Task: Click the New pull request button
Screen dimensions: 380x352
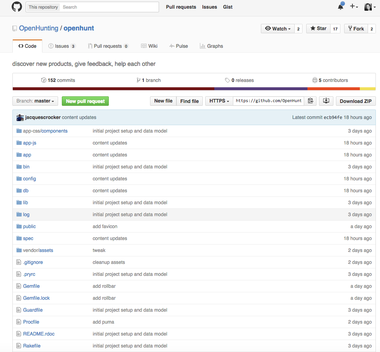Action: coord(85,101)
